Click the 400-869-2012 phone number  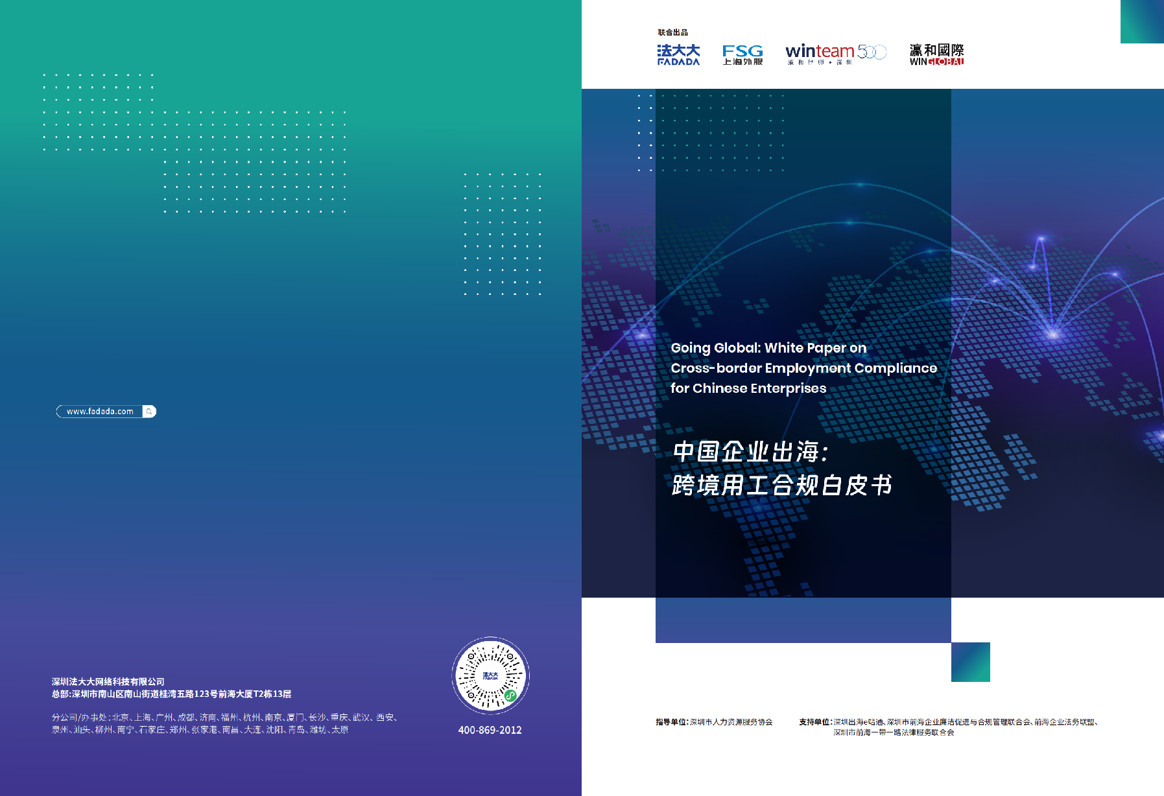point(490,730)
